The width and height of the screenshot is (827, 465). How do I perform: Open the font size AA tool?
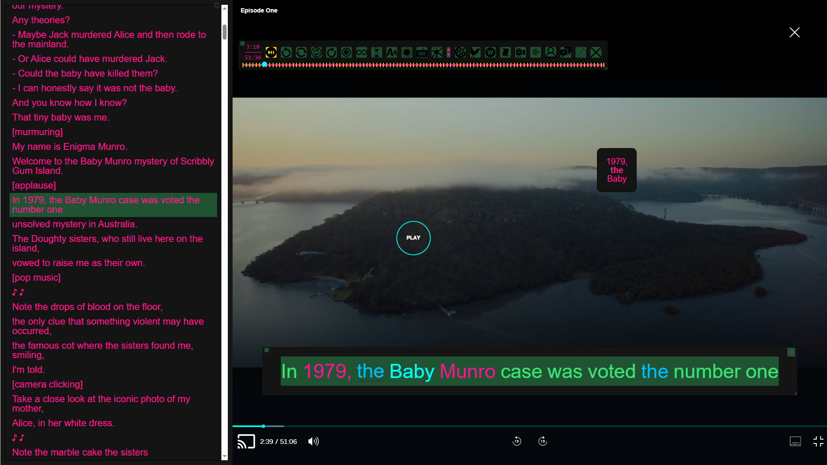pyautogui.click(x=392, y=53)
